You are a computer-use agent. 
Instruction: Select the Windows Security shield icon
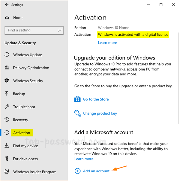[7, 80]
